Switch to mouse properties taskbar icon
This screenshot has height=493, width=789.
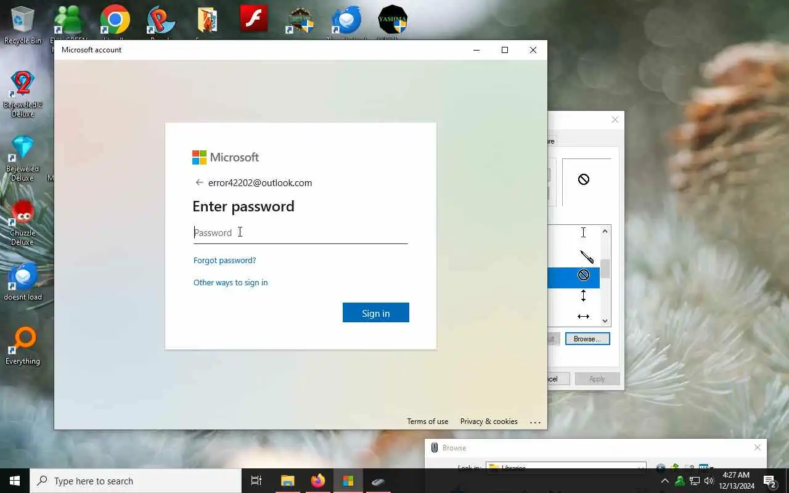[x=378, y=481]
